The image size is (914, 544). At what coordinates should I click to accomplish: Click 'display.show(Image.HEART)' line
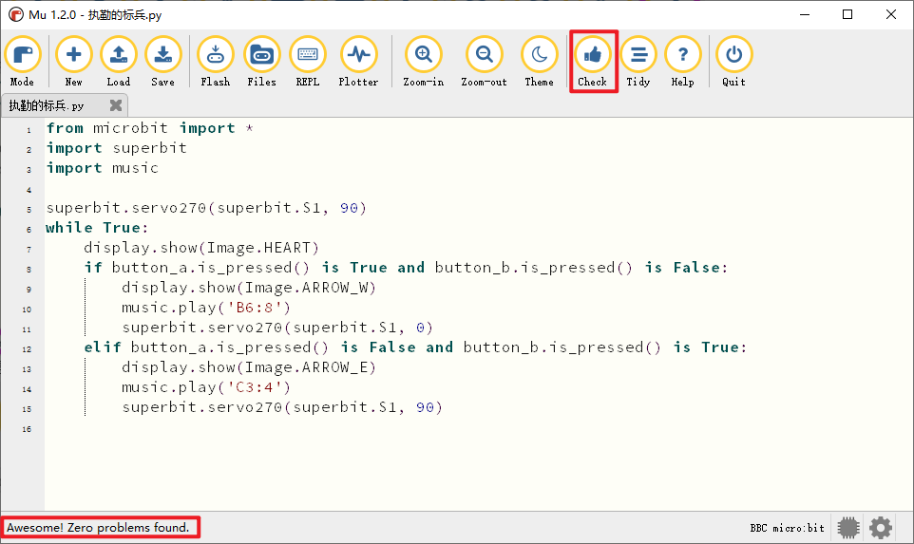pyautogui.click(x=201, y=248)
